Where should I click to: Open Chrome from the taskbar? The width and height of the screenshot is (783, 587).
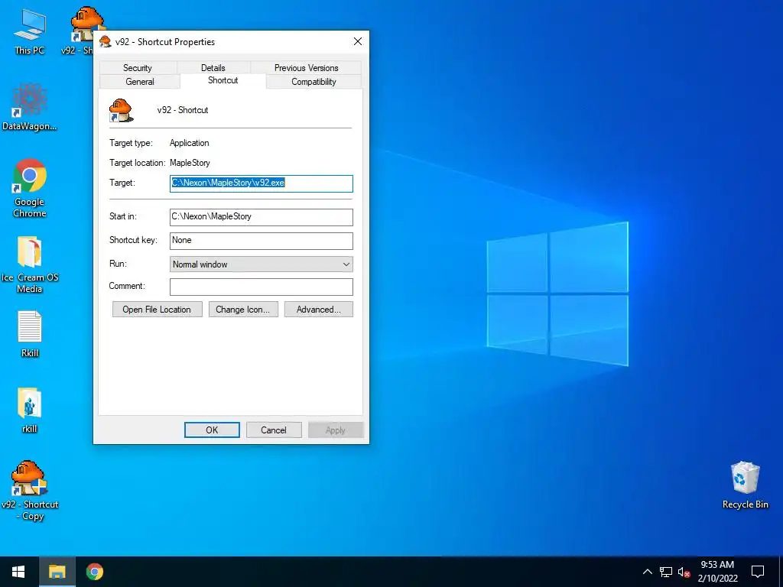tap(94, 572)
